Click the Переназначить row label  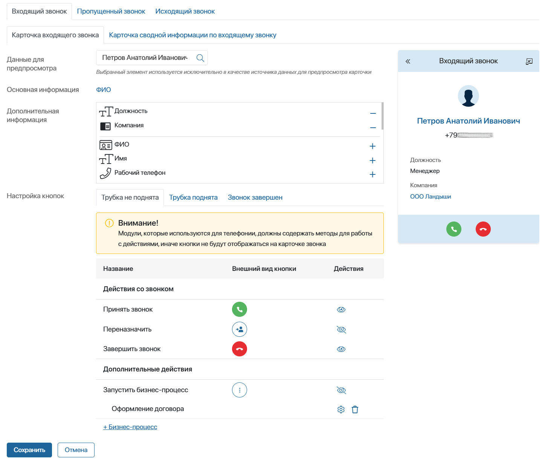coord(127,329)
